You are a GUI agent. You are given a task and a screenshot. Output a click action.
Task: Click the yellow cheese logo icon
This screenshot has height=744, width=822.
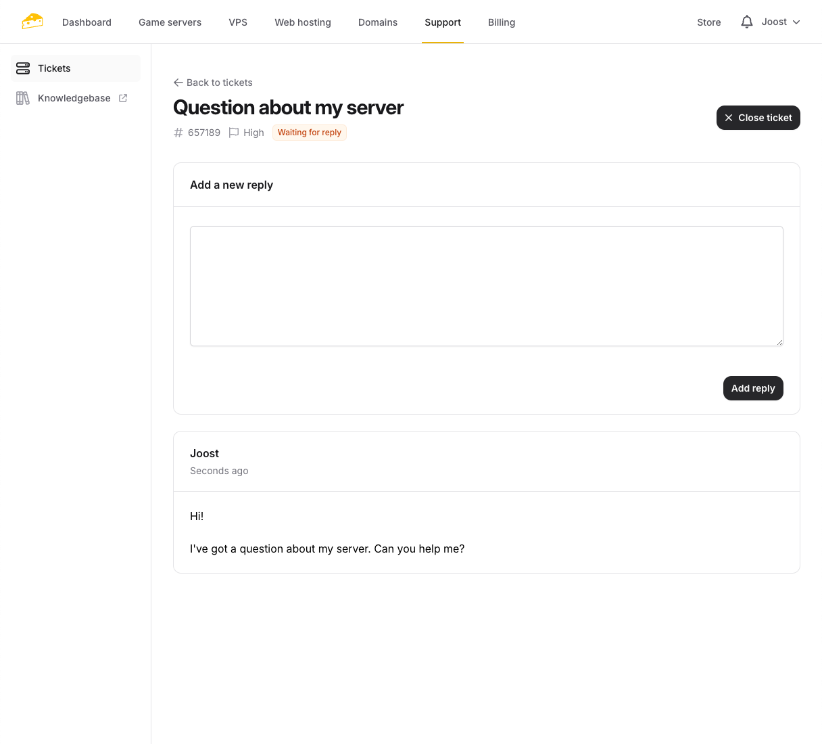(x=32, y=21)
